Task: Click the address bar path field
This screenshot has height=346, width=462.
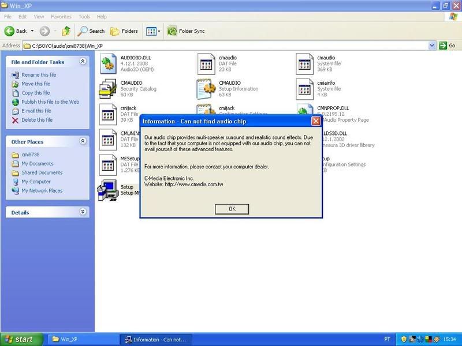Action: click(x=226, y=46)
